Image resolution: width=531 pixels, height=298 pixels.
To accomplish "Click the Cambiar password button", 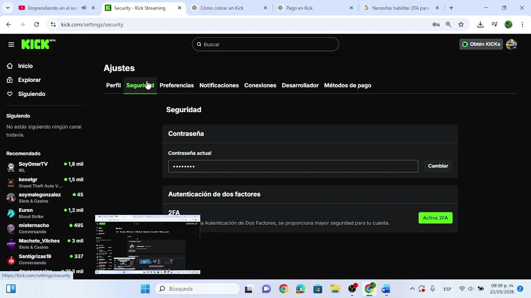I will coord(438,166).
